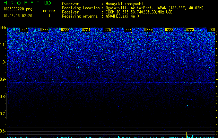Image resolution: width=218 pixels, height=138 pixels.
Task: Click the 0.9 kHz axis label
Action: pyautogui.click(x=2, y=79)
